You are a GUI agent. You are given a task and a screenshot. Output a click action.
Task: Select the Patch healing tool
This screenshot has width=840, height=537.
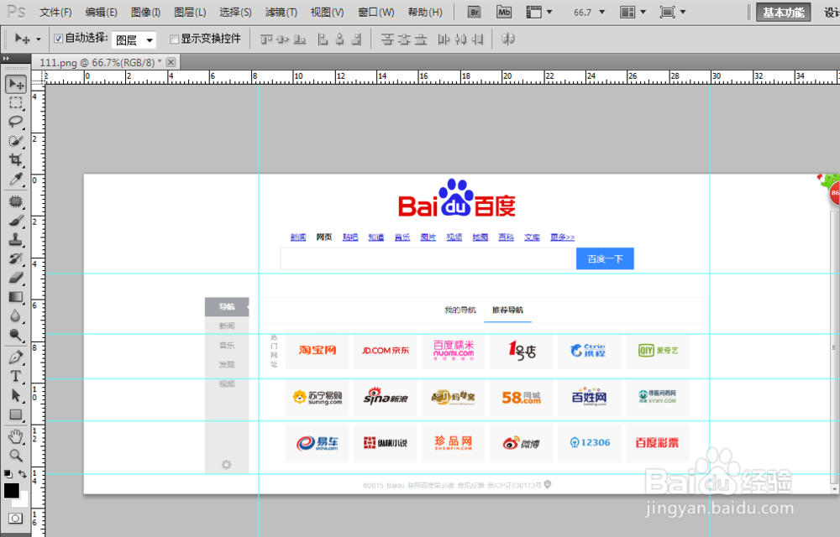tap(16, 201)
